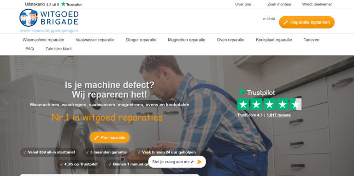The image size is (354, 176).
Task: Open Oven reparatie menu item
Action: click(x=230, y=40)
